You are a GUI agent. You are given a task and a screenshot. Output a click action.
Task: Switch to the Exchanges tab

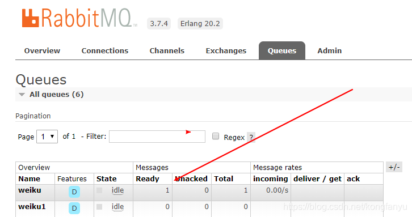point(226,50)
